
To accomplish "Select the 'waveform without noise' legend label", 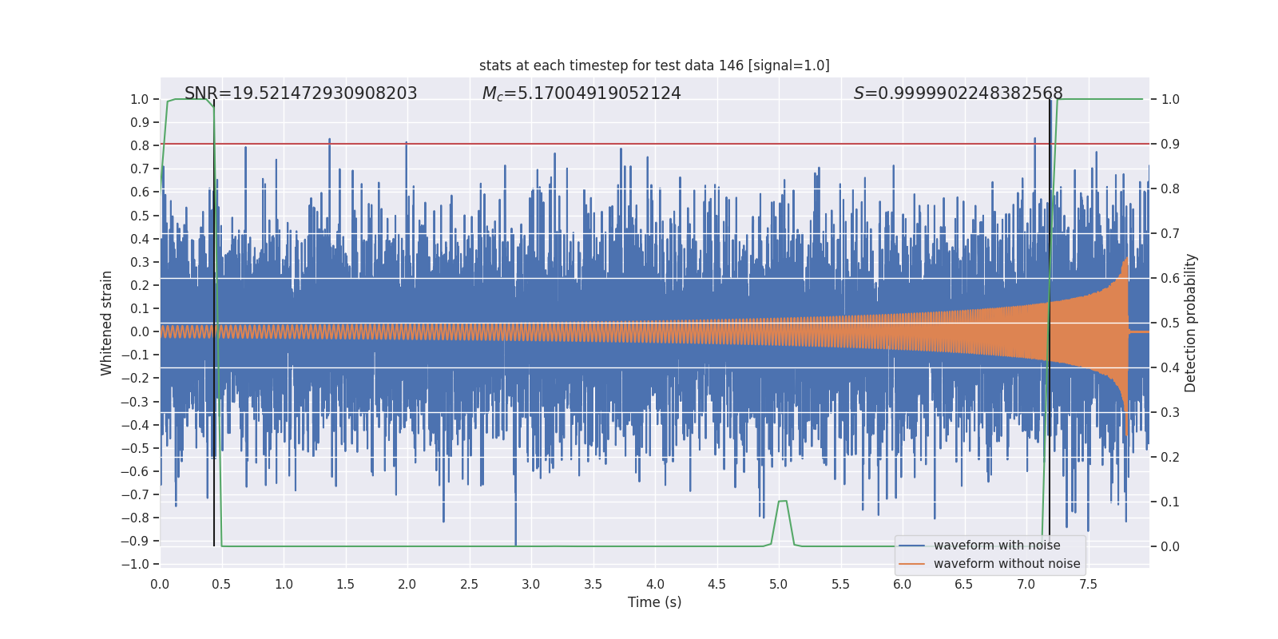I will (1006, 564).
